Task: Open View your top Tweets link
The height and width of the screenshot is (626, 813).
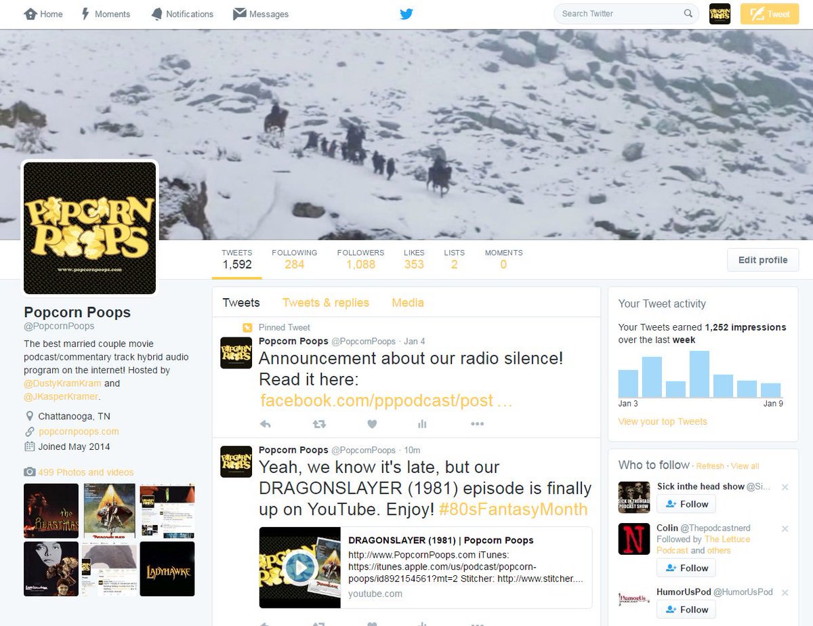Action: tap(663, 421)
